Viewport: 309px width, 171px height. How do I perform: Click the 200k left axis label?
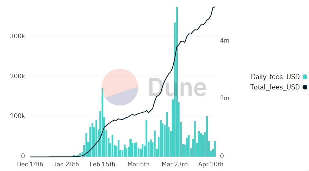[18, 77]
